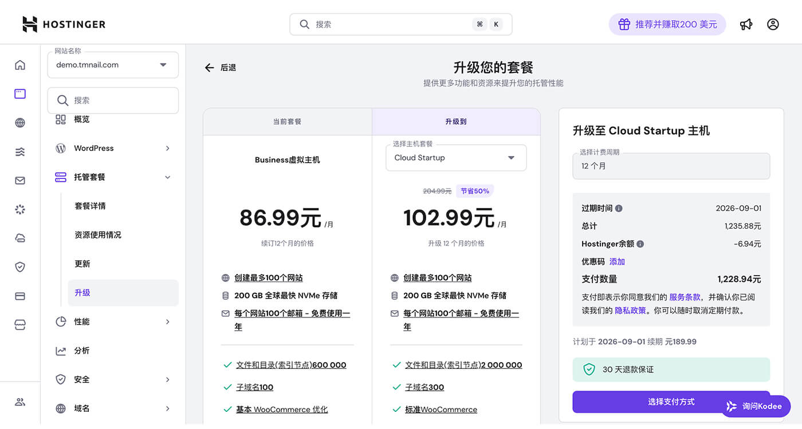This screenshot has height=429, width=802.
Task: Go to Home in the left rail
Action: 20,65
